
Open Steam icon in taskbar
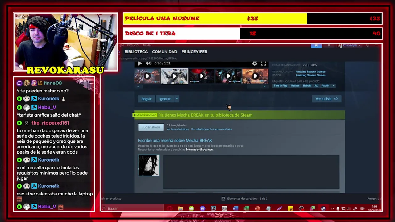coord(323,209)
